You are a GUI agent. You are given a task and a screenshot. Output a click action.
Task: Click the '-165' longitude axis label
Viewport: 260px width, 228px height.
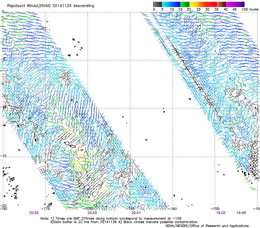click(x=130, y=209)
